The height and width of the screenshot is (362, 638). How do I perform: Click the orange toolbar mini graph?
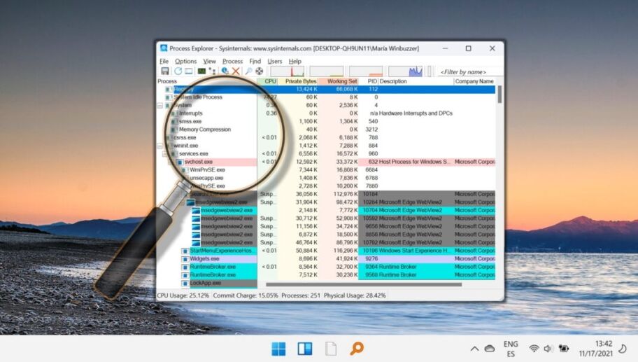(x=366, y=71)
